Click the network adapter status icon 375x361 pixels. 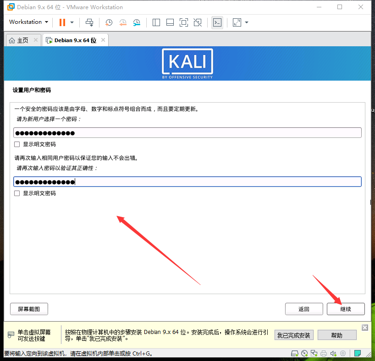click(x=314, y=353)
